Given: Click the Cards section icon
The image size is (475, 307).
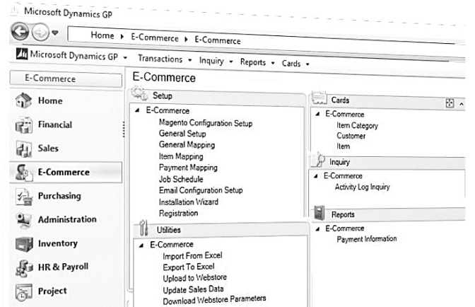Looking at the screenshot, I should pyautogui.click(x=319, y=98).
